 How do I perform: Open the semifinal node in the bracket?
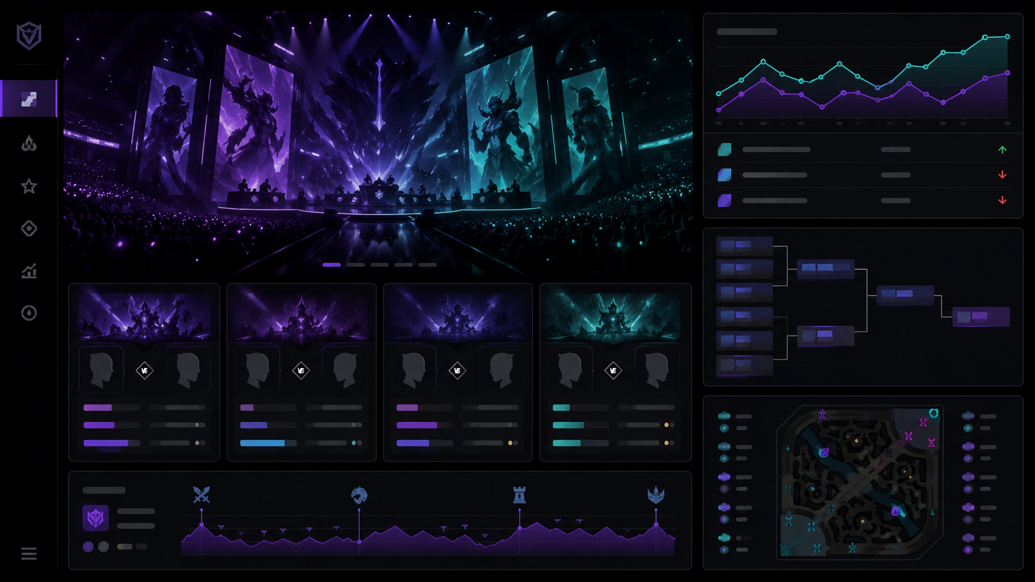(x=905, y=294)
